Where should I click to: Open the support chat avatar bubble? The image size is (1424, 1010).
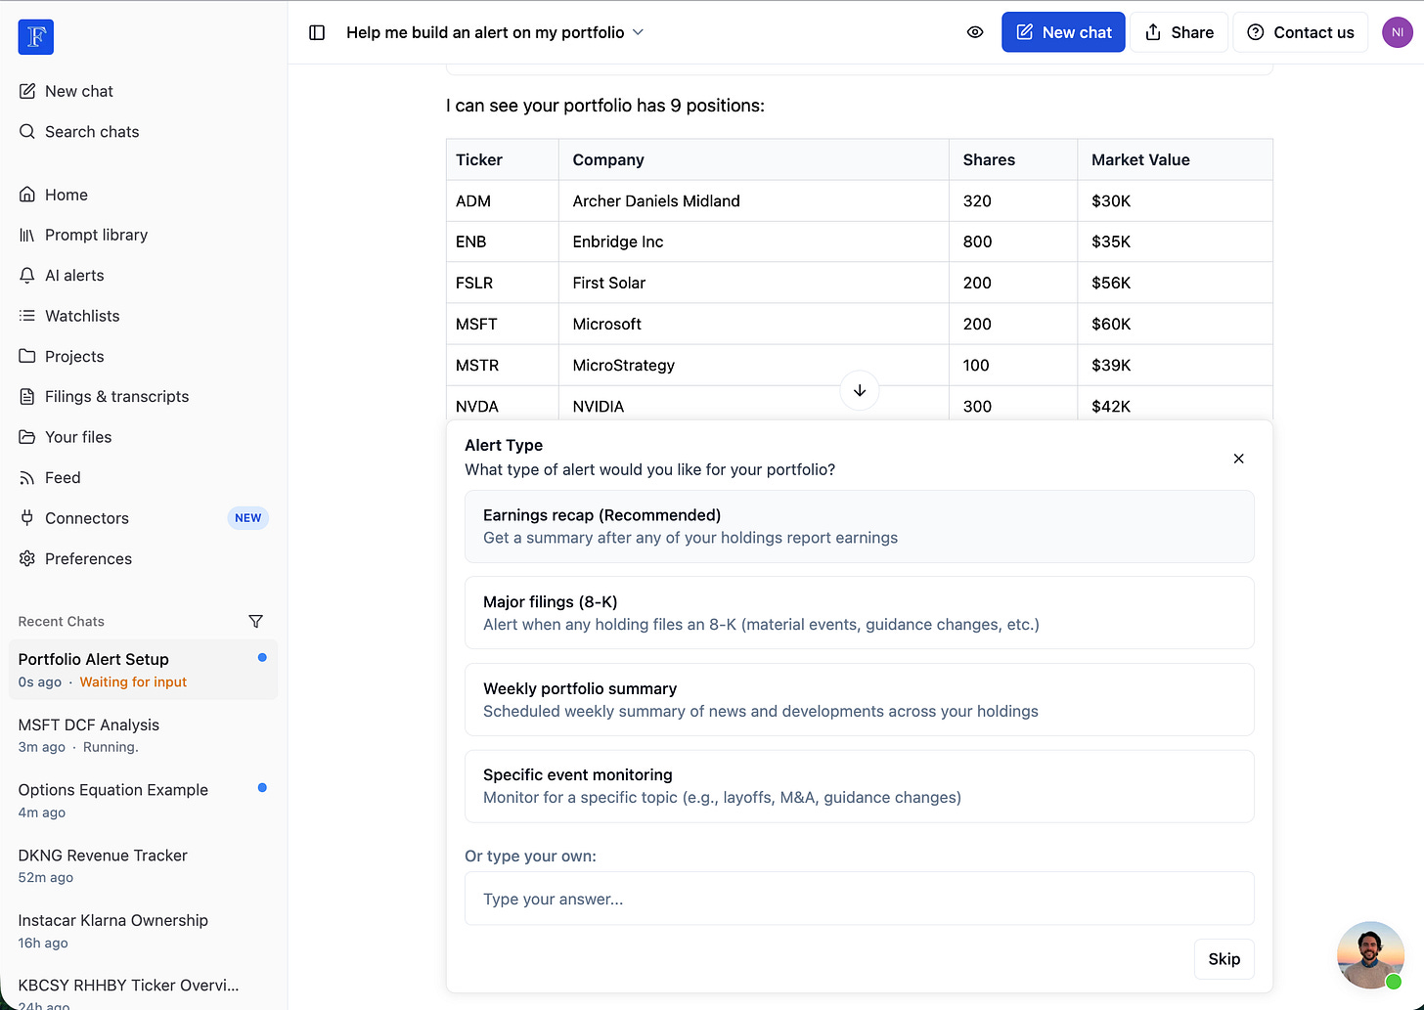tap(1370, 955)
